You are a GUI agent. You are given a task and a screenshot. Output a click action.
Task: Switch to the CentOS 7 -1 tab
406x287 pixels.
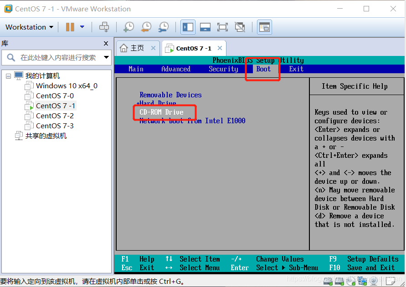(x=193, y=48)
